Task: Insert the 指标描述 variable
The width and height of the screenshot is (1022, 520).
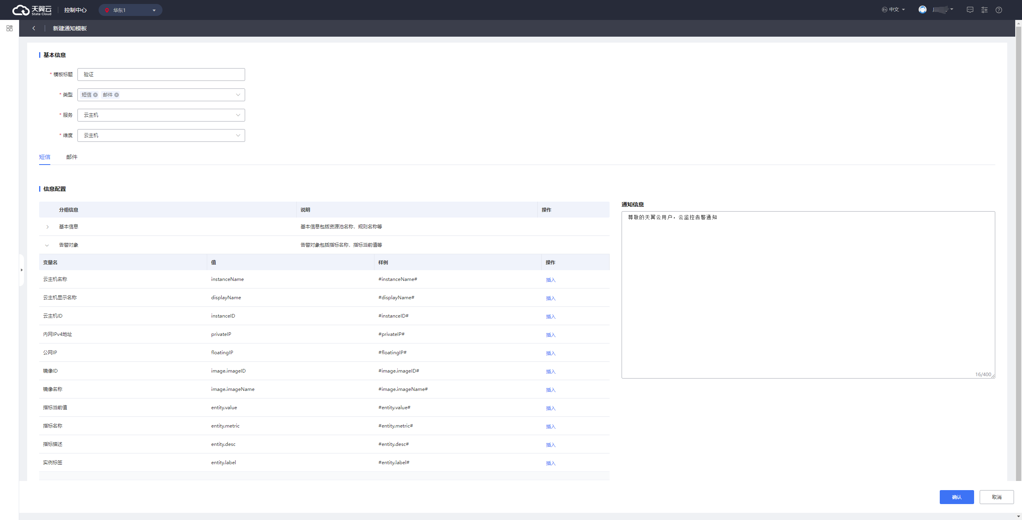Action: pyautogui.click(x=551, y=445)
